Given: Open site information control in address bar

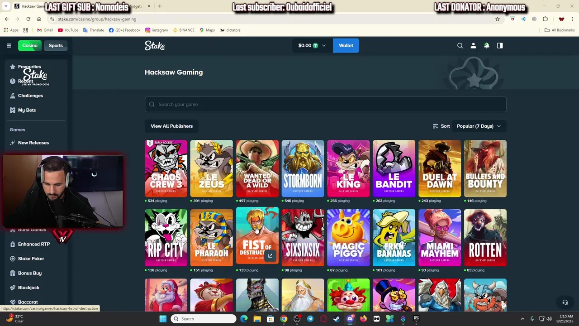Looking at the screenshot, I should [52, 19].
